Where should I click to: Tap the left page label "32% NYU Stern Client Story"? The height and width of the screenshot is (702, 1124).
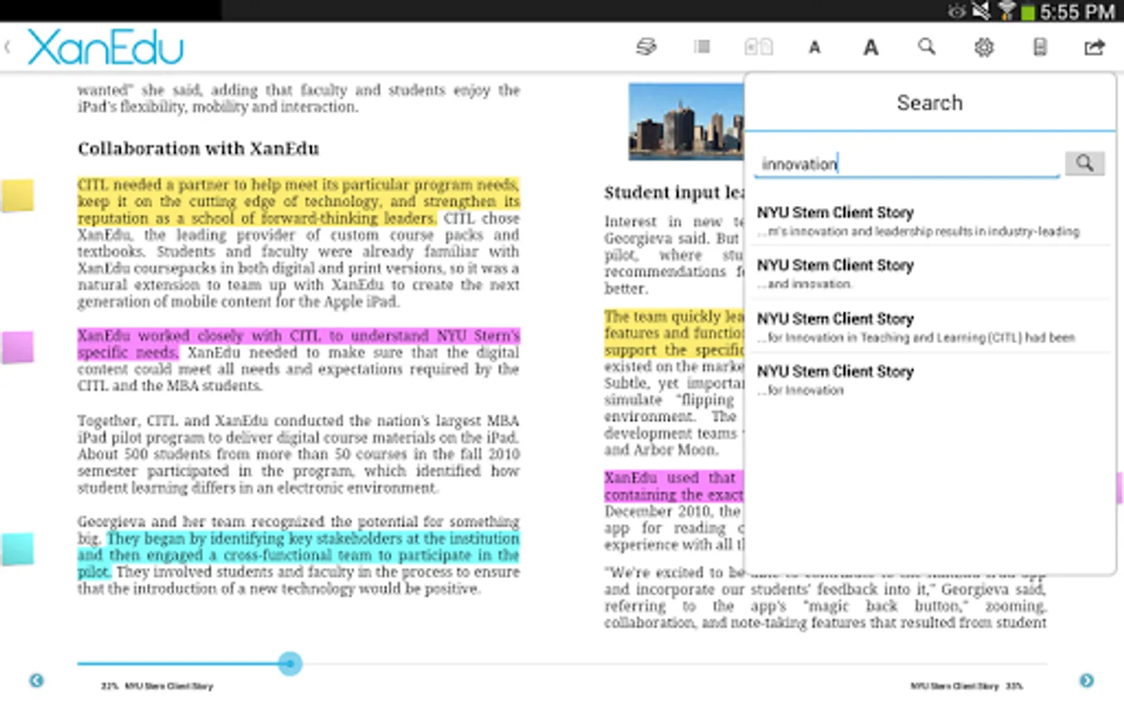click(157, 686)
